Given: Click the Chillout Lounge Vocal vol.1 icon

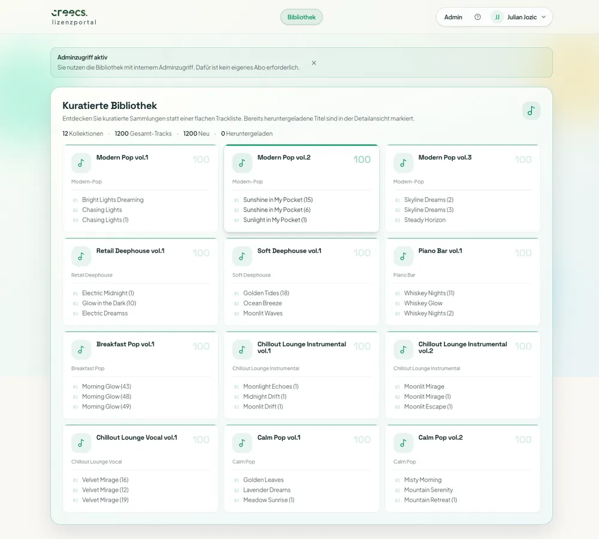Looking at the screenshot, I should (x=81, y=443).
